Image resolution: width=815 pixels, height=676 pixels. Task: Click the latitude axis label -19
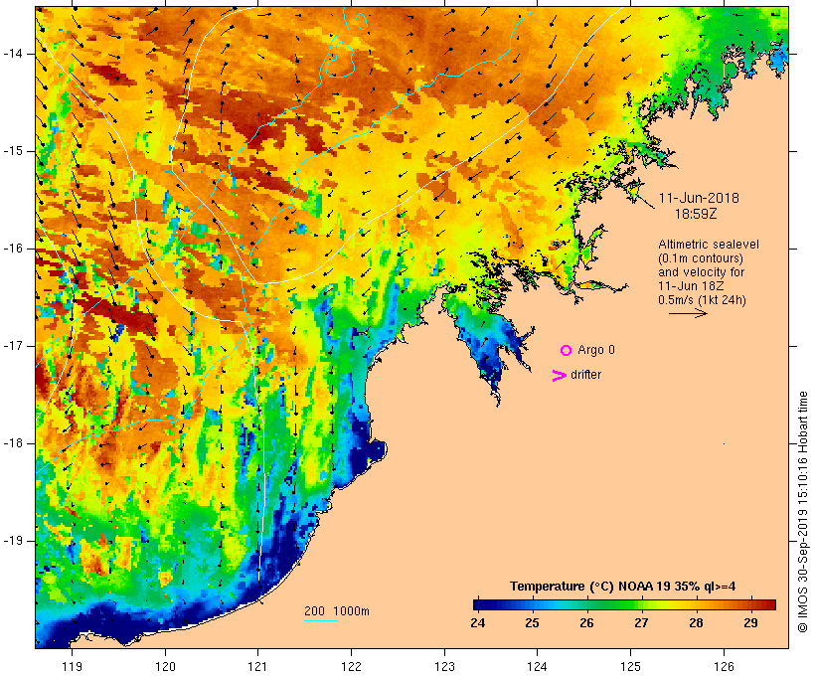point(13,541)
